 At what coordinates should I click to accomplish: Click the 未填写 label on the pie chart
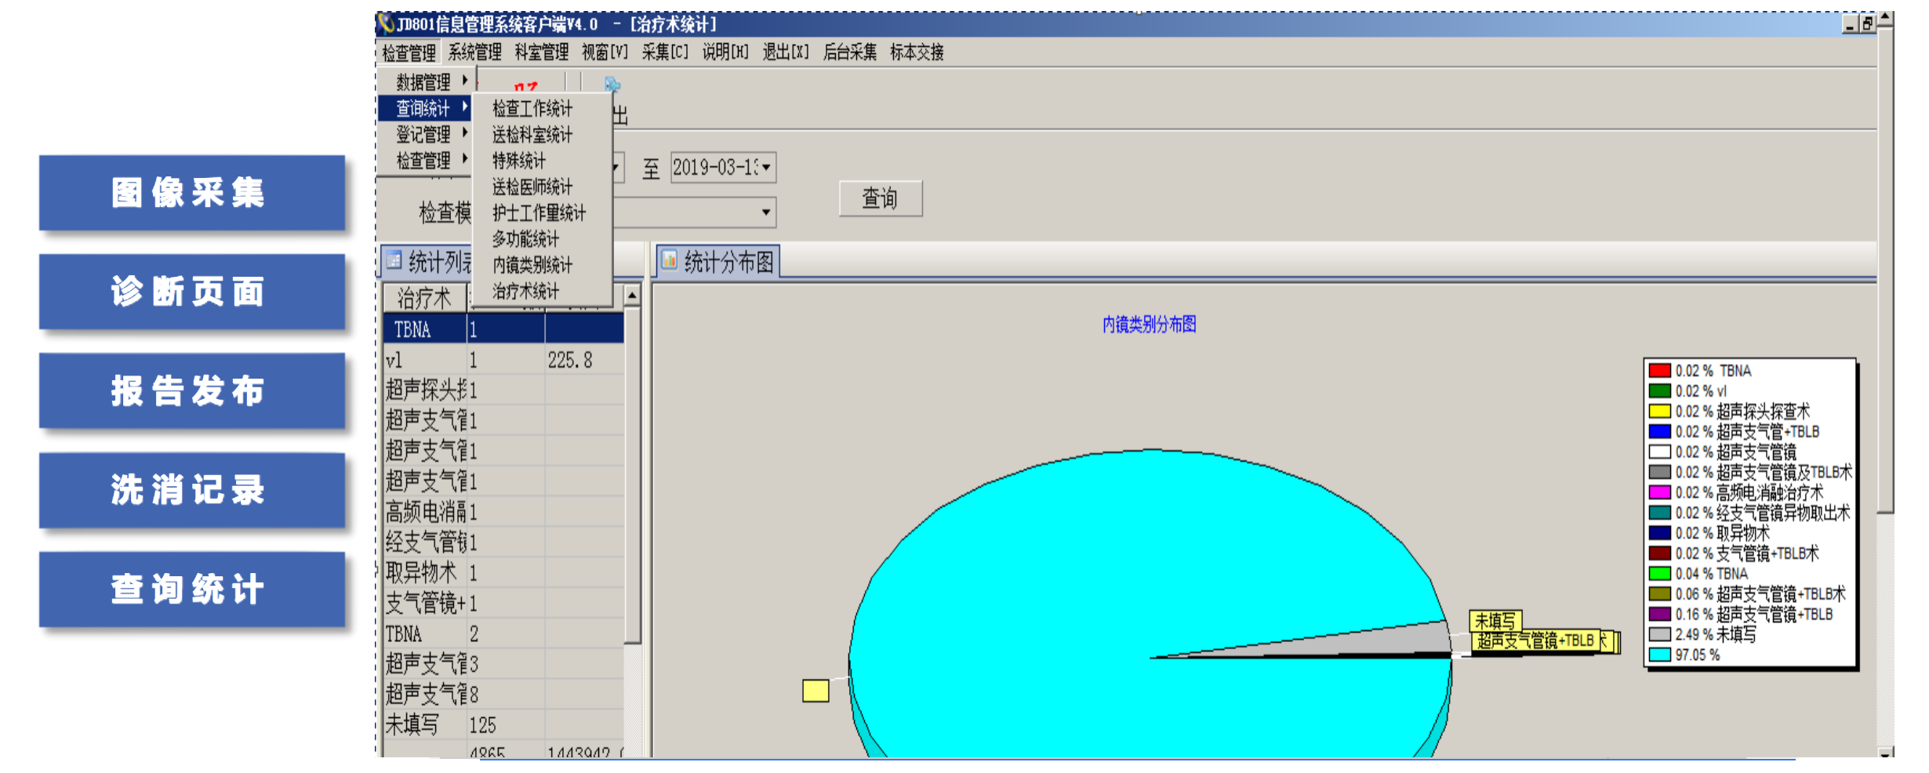pyautogui.click(x=1495, y=621)
